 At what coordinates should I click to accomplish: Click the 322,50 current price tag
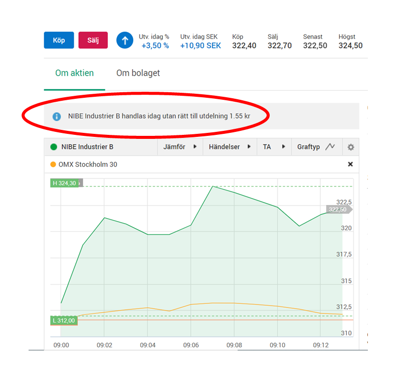338,210
